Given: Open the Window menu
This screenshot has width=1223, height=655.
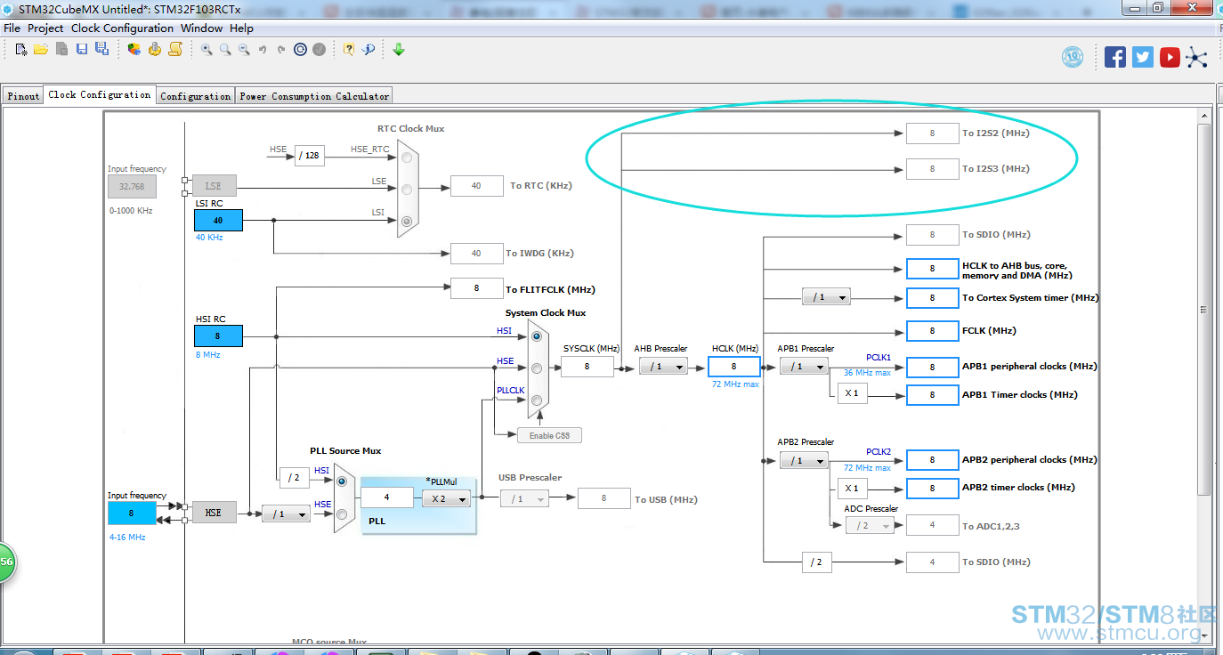Looking at the screenshot, I should click(202, 28).
